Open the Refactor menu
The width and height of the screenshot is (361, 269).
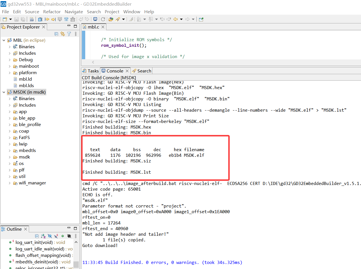point(52,12)
